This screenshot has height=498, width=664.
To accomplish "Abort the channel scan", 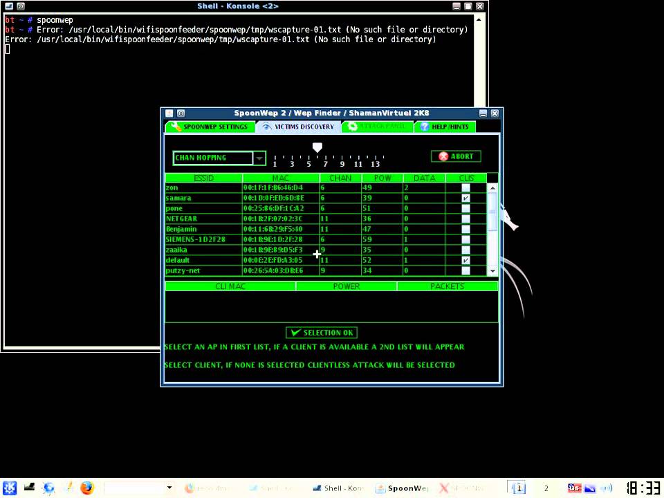I will pos(456,156).
